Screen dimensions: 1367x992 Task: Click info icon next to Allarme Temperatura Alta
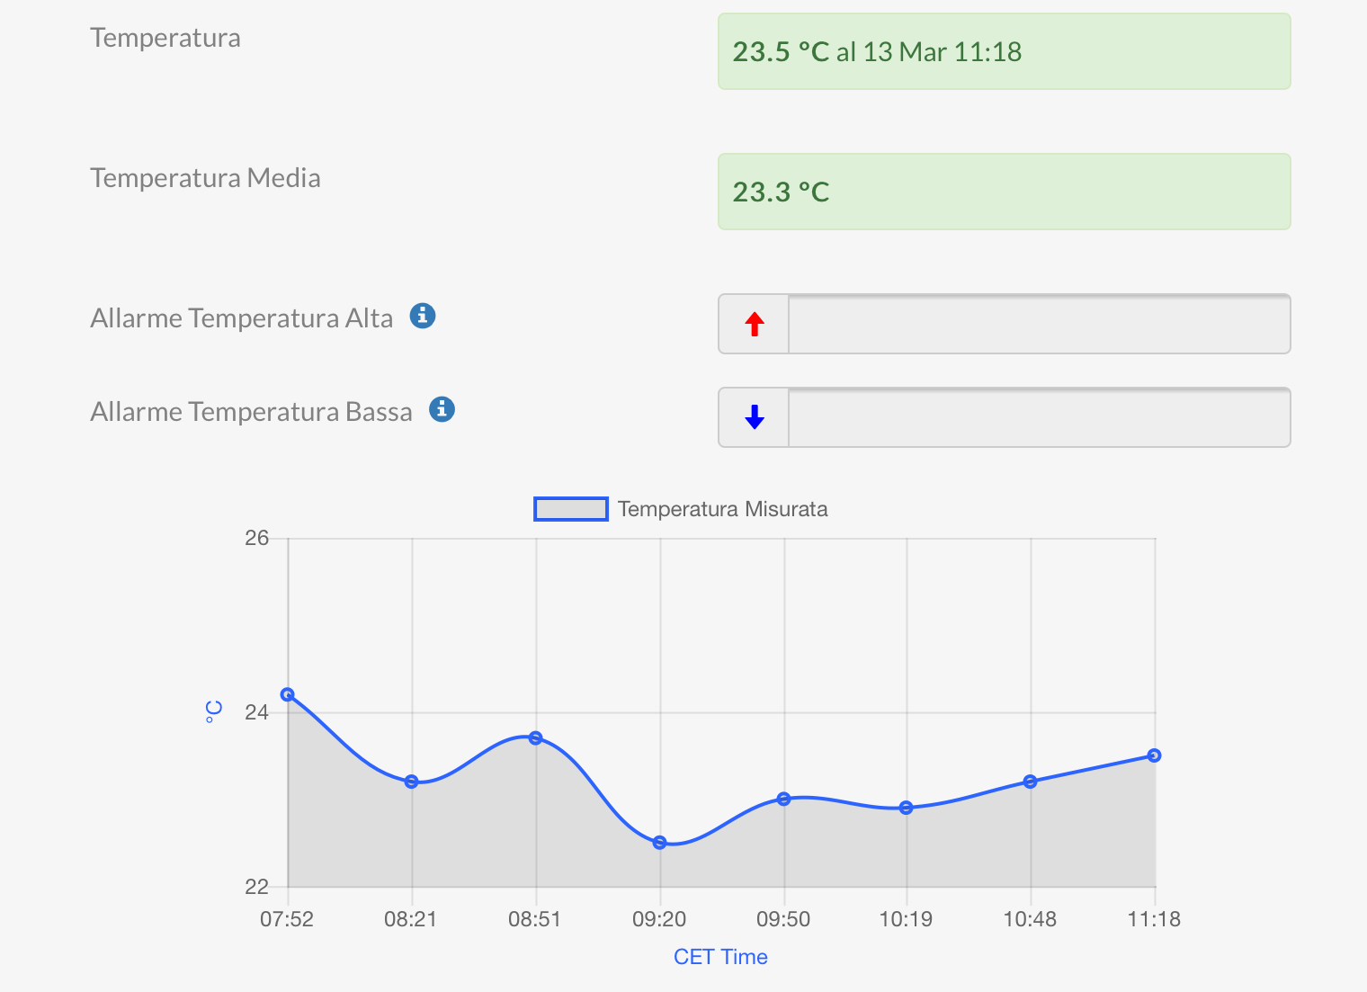point(423,316)
